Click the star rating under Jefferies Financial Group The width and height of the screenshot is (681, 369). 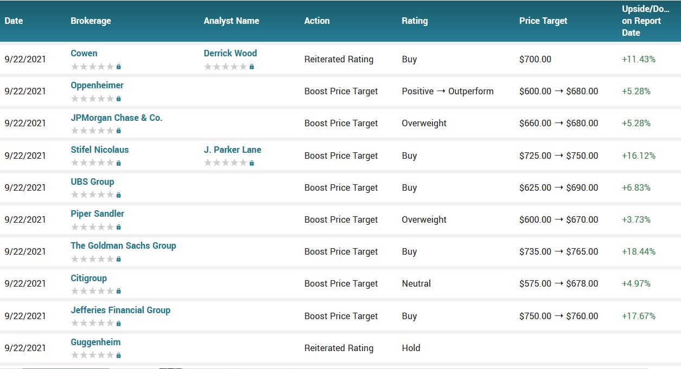(93, 323)
